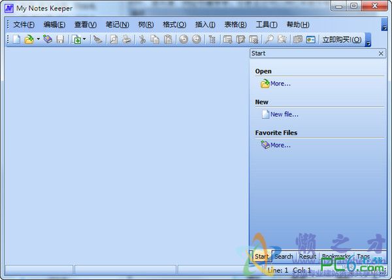This screenshot has width=392, height=280.
Task: Open the 格式(O) menu
Action: pos(174,25)
